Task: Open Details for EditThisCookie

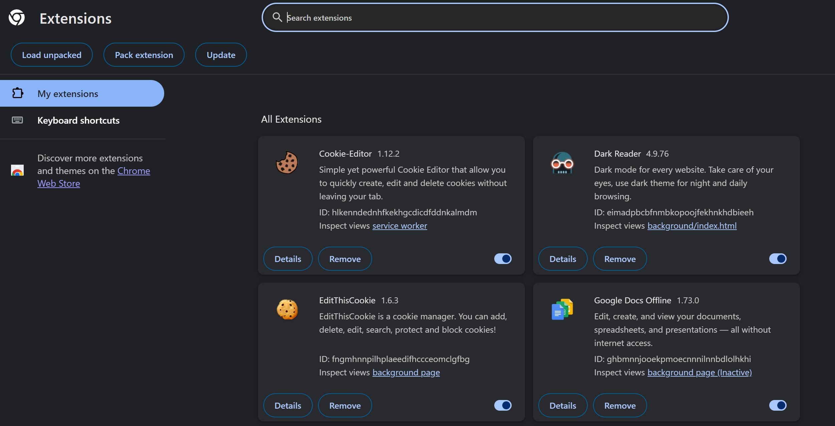Action: 288,405
